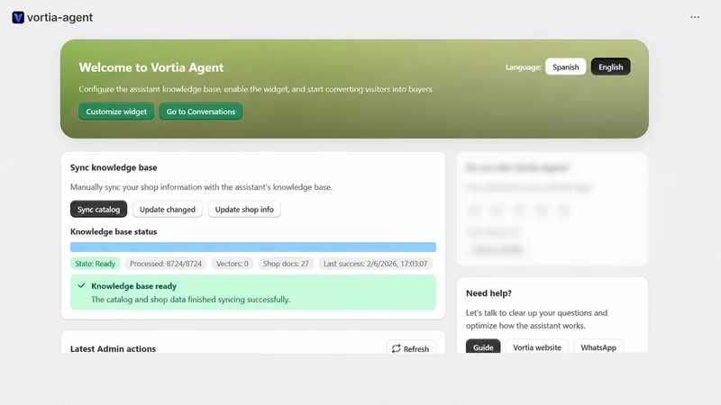721x405 pixels.
Task: Click the Knowledge base status label
Action: [x=114, y=232]
